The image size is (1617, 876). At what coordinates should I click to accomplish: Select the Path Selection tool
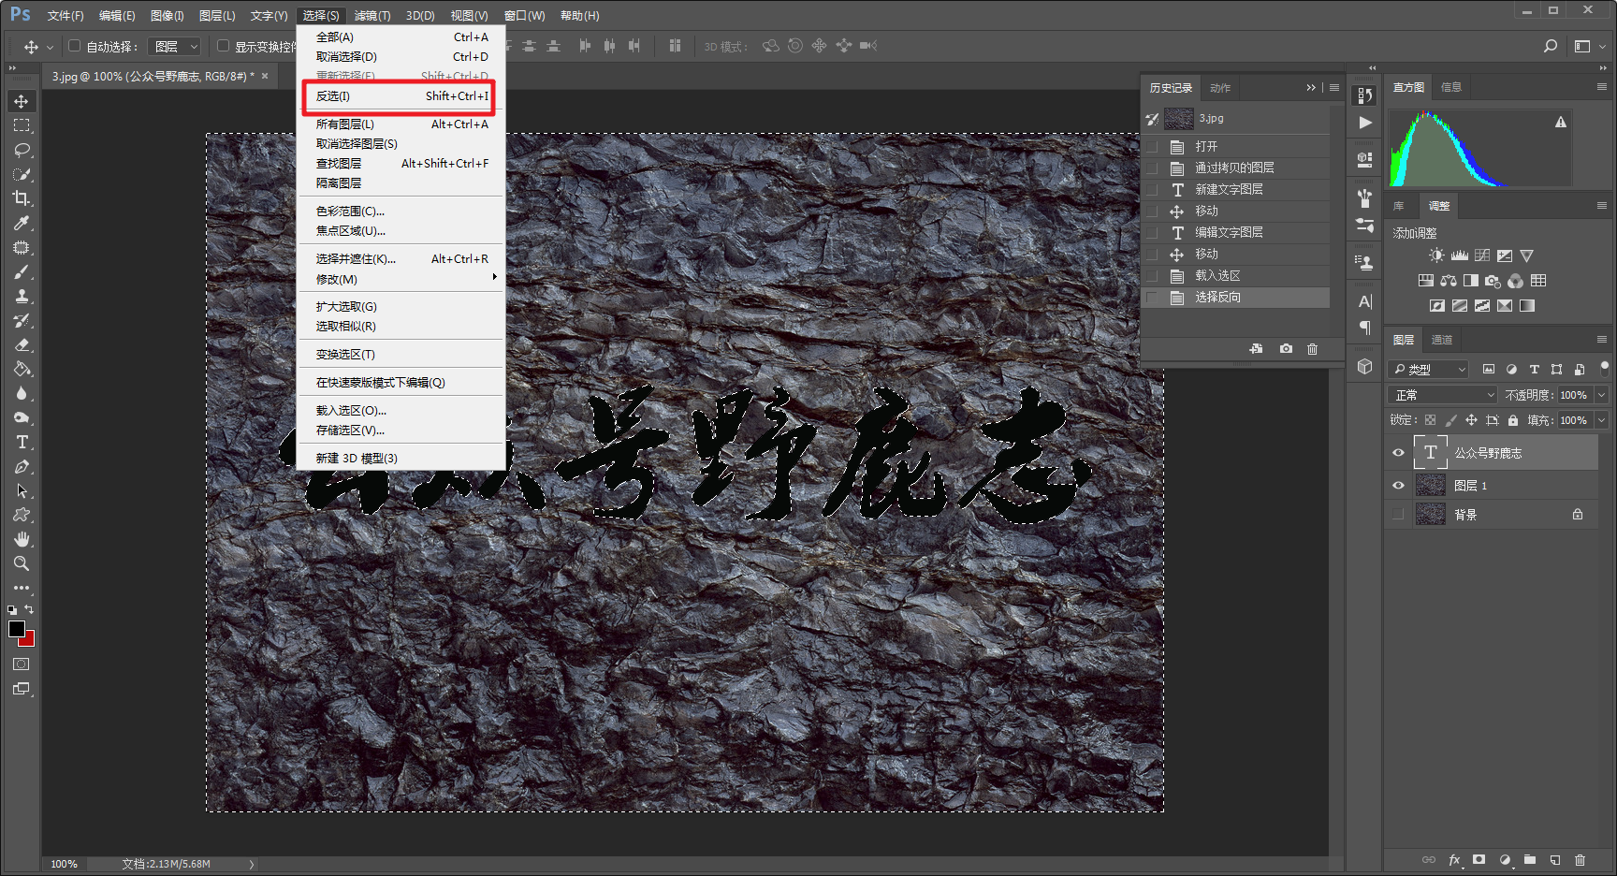(x=22, y=490)
